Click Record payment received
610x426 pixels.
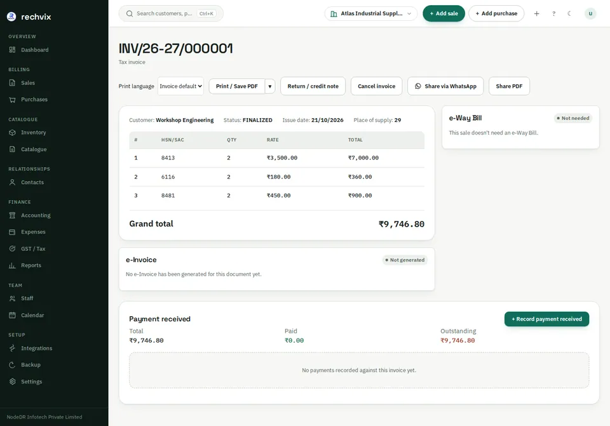click(x=546, y=319)
